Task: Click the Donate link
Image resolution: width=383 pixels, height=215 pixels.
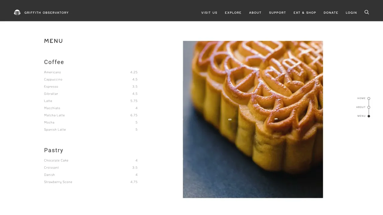Action: point(331,13)
